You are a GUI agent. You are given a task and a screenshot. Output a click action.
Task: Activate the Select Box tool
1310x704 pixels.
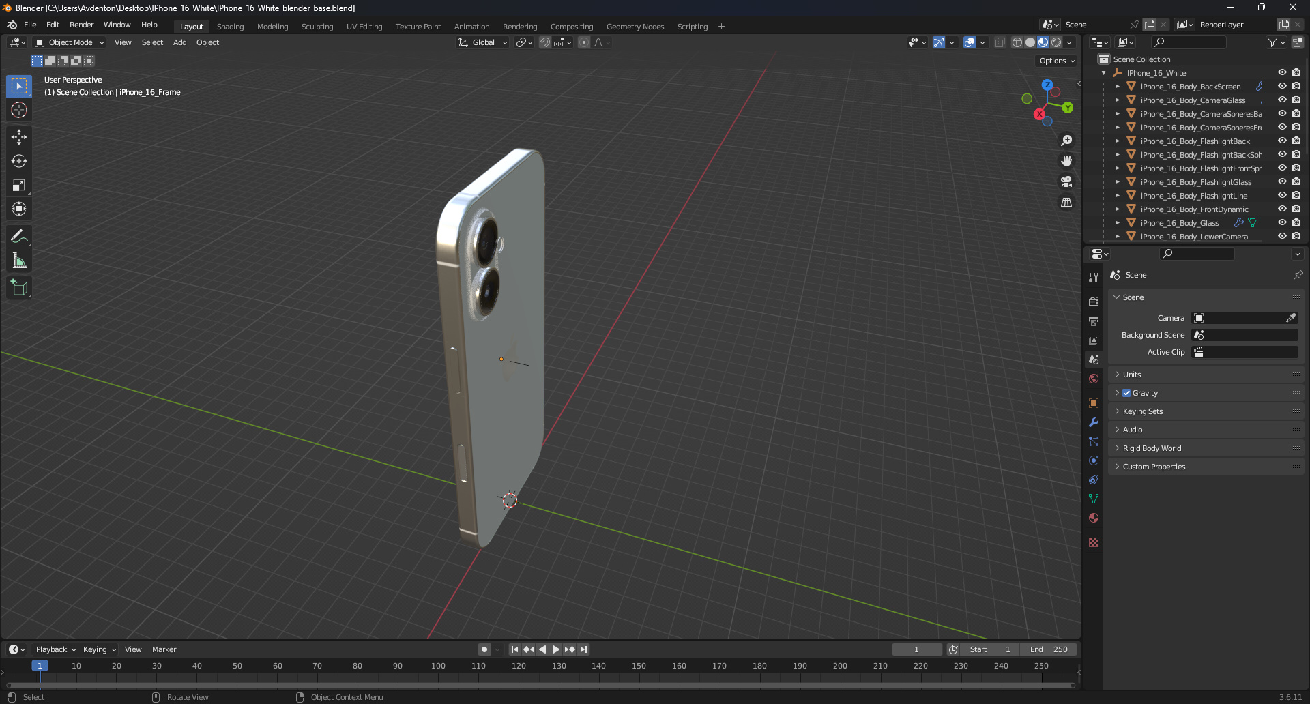tap(19, 86)
